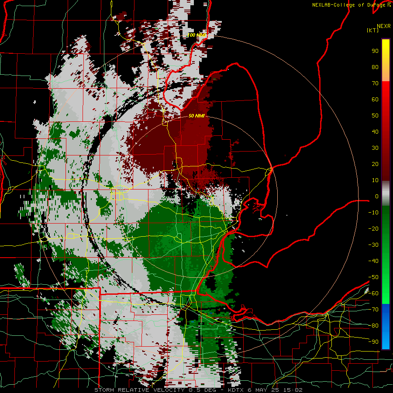Click the NEXR label above color bar
Image resolution: width=393 pixels, height=393 pixels.
[384, 26]
